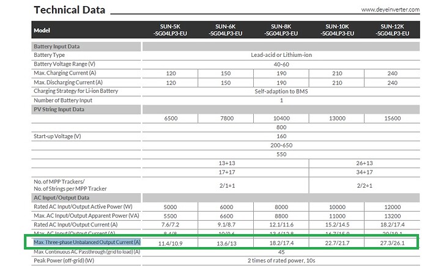Select 7.6/7.2 in the Rated Current row

tap(171, 225)
